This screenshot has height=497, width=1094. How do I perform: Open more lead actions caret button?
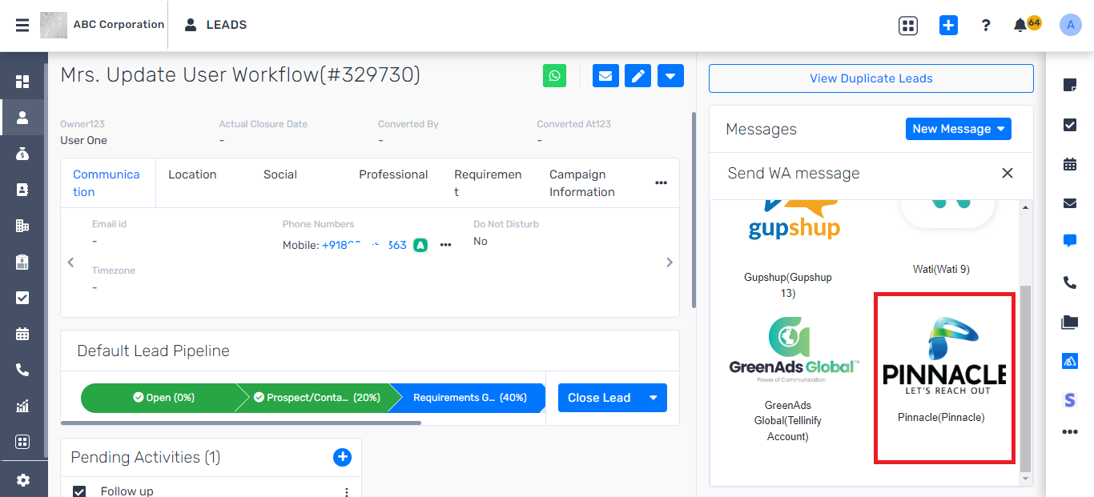tap(670, 76)
